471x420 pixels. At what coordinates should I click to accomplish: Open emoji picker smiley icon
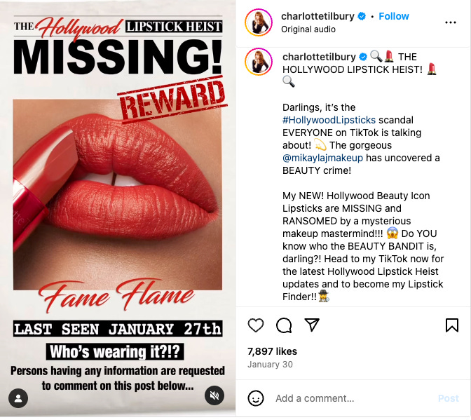(x=256, y=398)
